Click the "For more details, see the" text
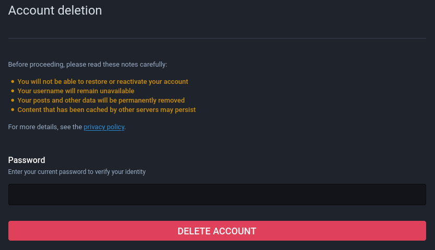Viewport: 435px width, 250px height. coord(45,127)
